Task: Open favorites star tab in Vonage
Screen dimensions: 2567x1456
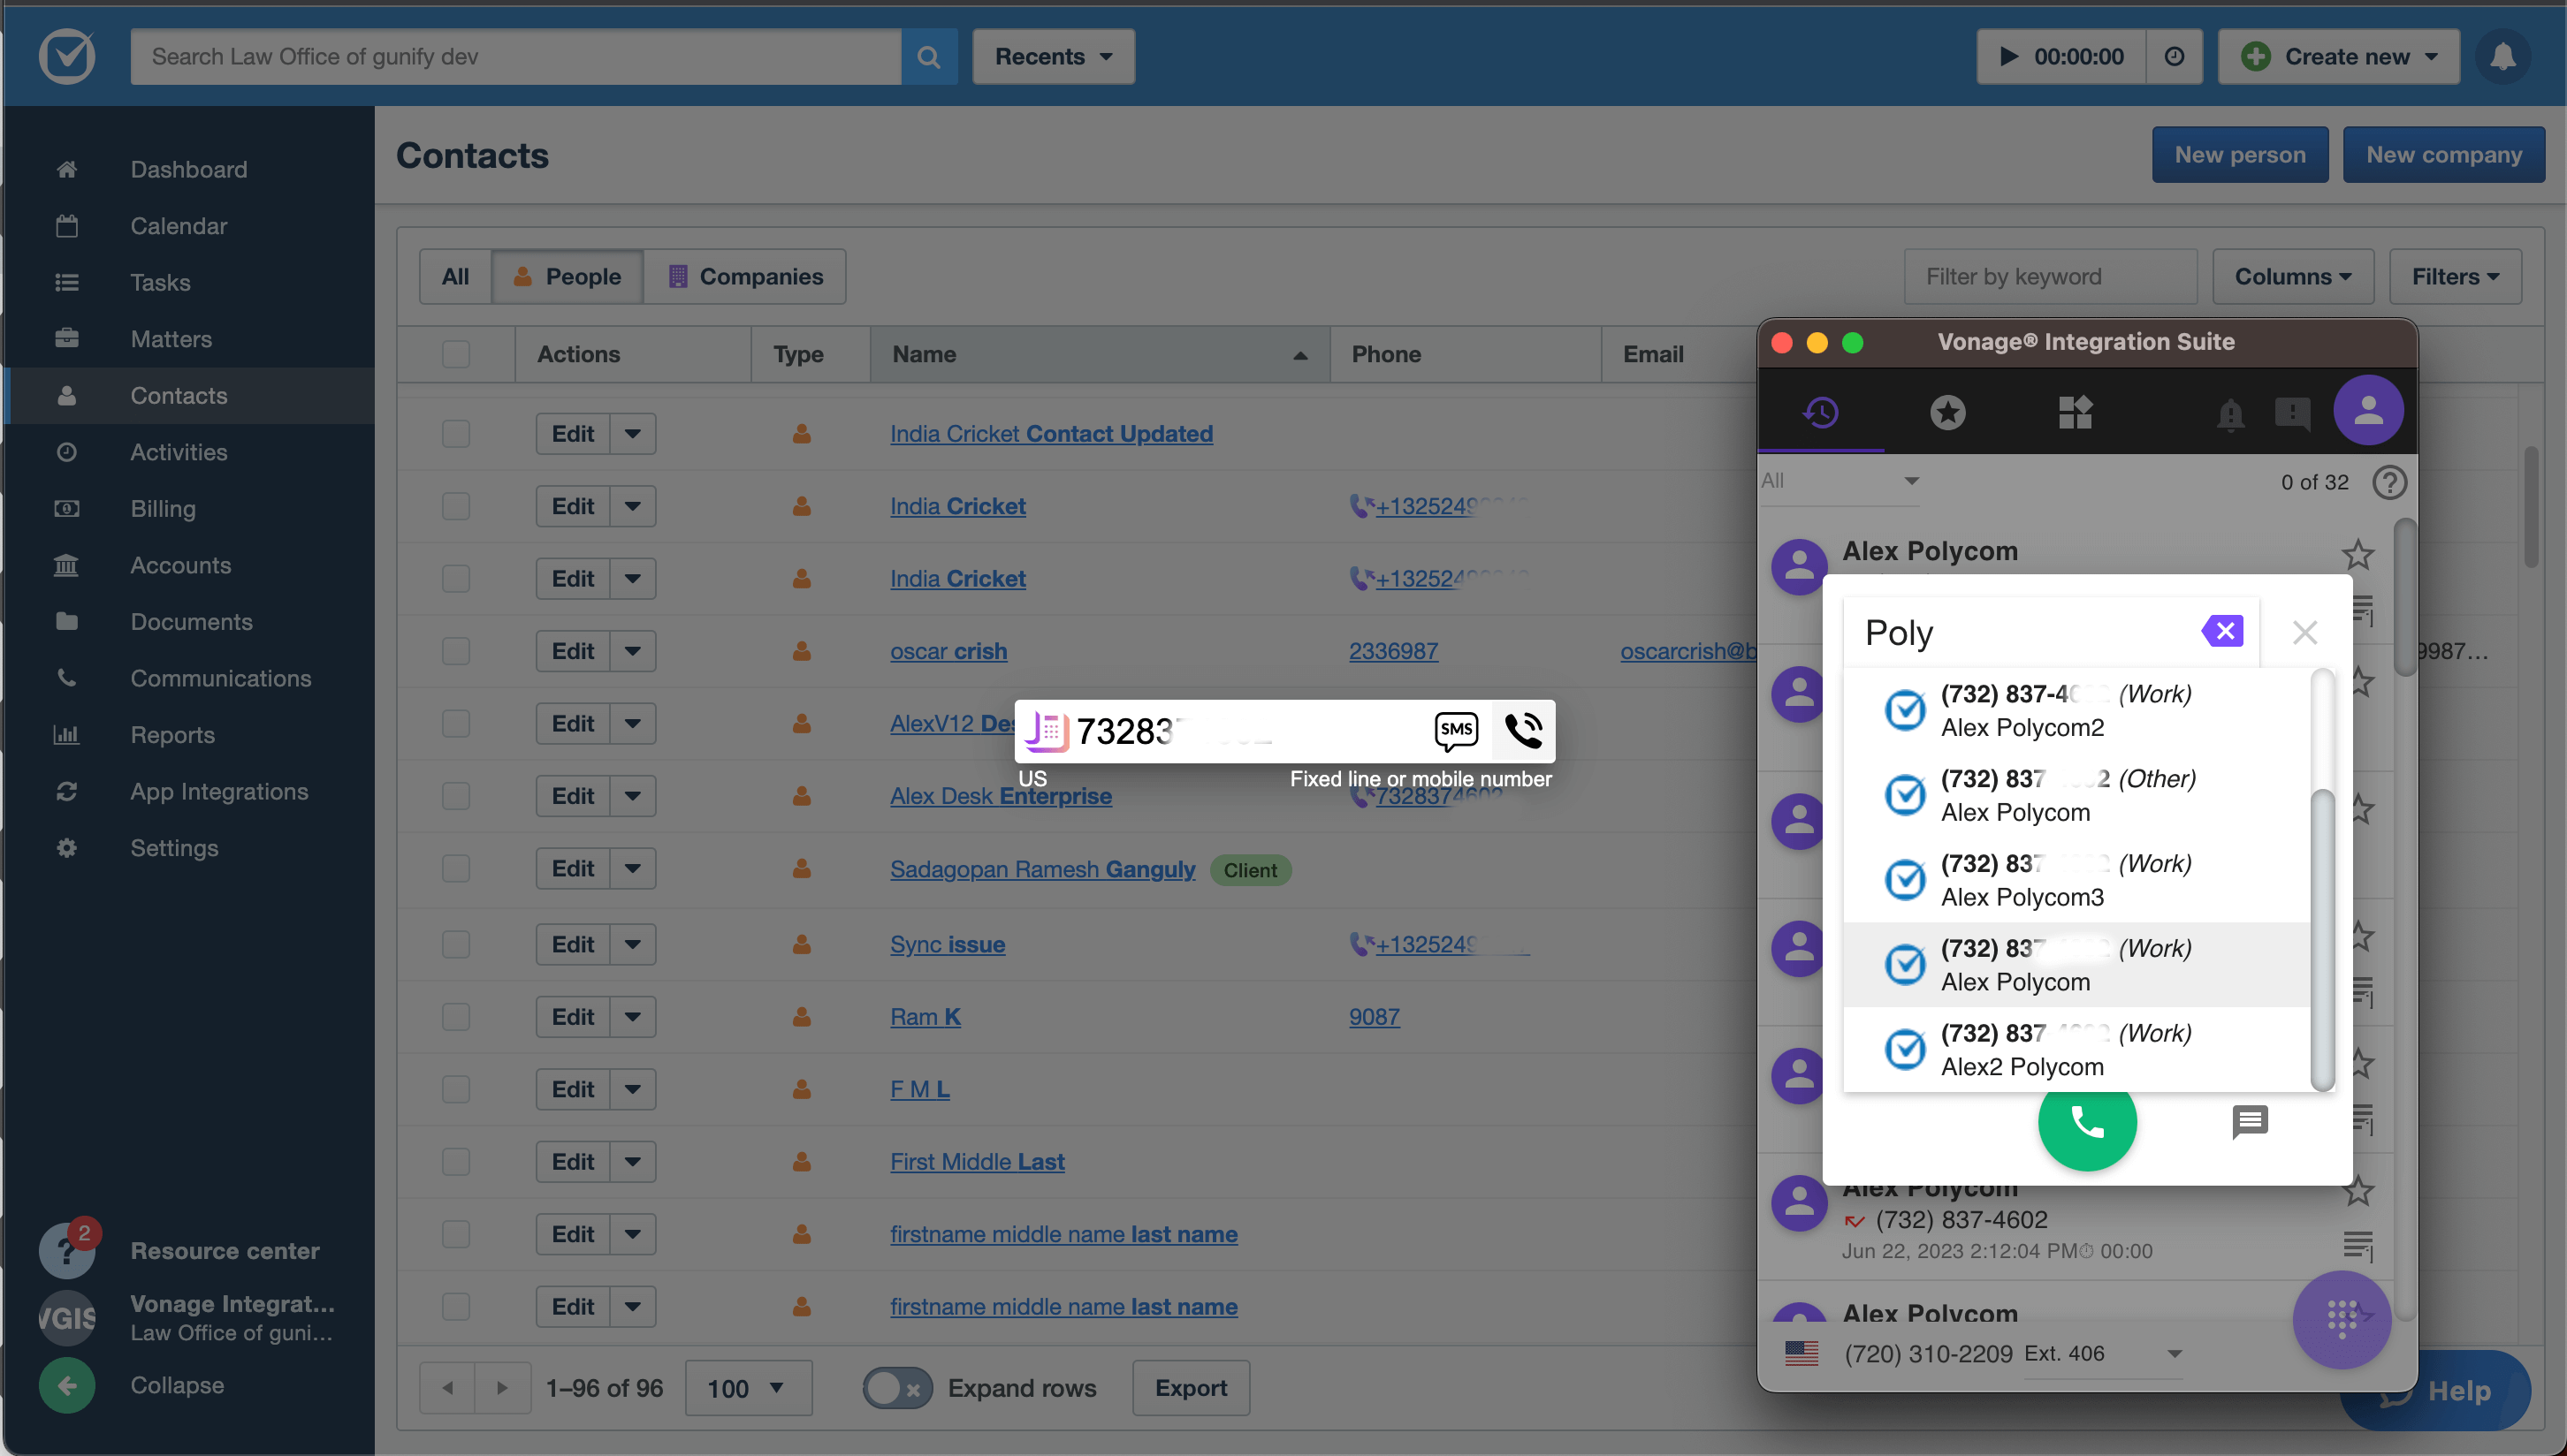Action: pyautogui.click(x=1946, y=412)
